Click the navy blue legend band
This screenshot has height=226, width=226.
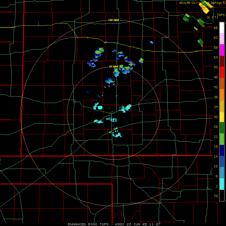point(222,150)
